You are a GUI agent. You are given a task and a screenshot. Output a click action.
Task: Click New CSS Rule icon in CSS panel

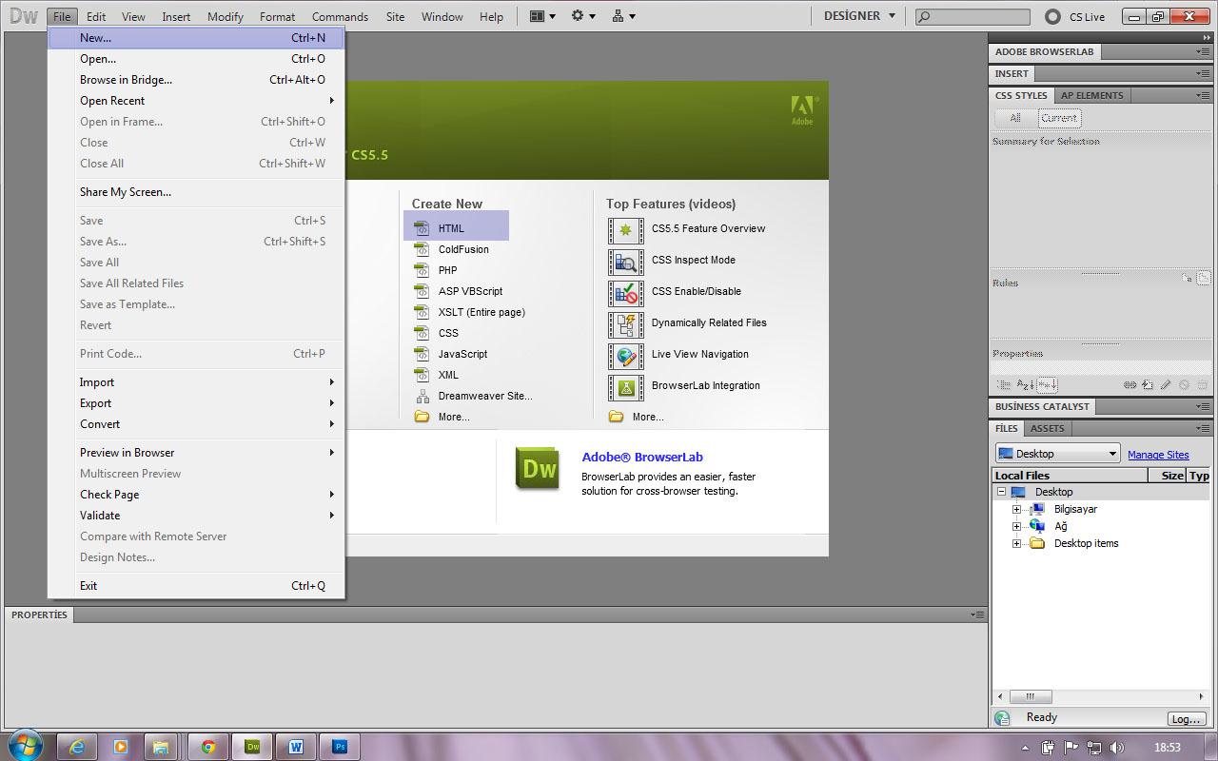[1148, 384]
